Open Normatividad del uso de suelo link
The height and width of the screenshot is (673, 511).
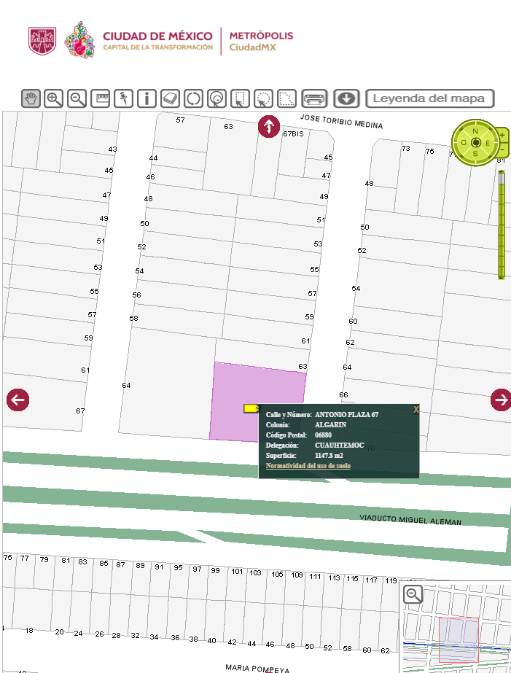(x=308, y=466)
